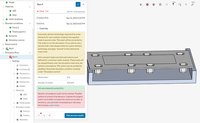
Task: Open the top Model tree item
Action: click(12, 2)
